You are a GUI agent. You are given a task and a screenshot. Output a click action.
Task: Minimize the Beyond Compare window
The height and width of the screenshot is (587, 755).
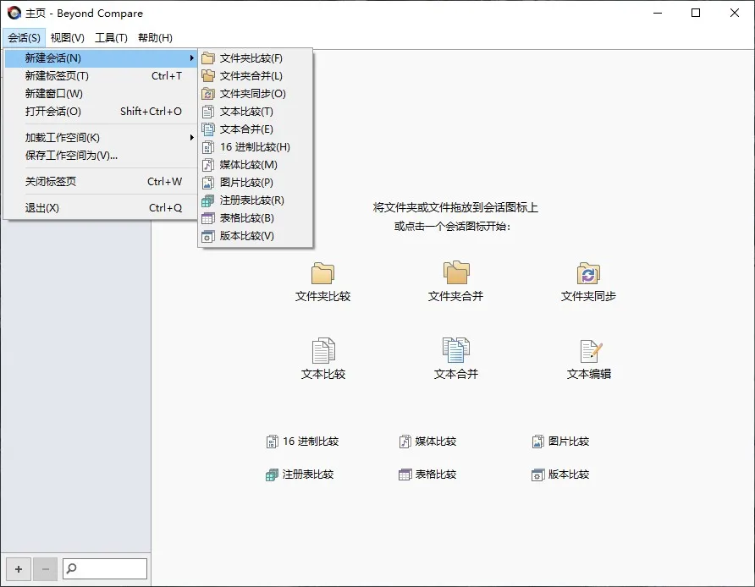pyautogui.click(x=658, y=13)
